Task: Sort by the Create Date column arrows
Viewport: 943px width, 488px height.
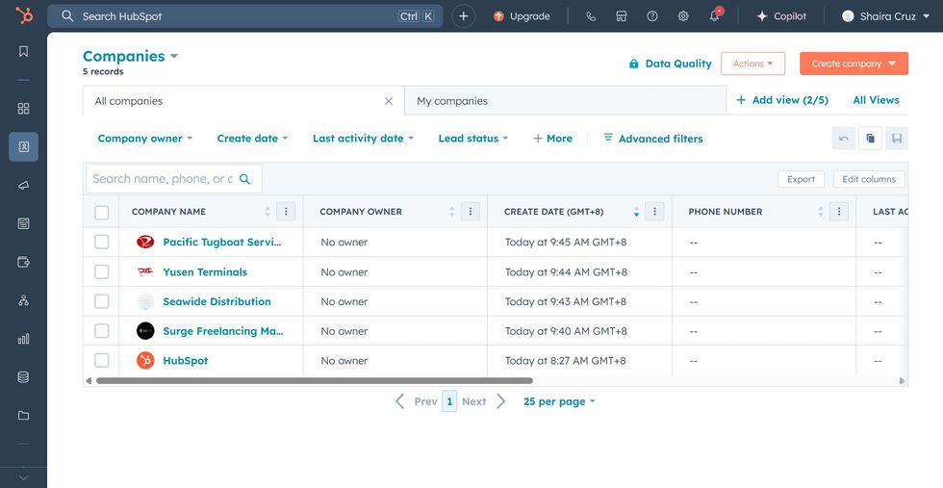Action: 636,212
